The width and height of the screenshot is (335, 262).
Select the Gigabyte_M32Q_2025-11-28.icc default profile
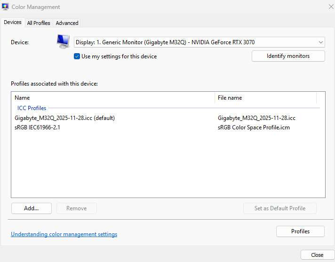pos(64,118)
